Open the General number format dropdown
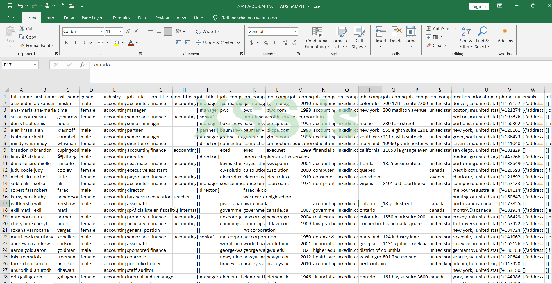 [x=295, y=32]
